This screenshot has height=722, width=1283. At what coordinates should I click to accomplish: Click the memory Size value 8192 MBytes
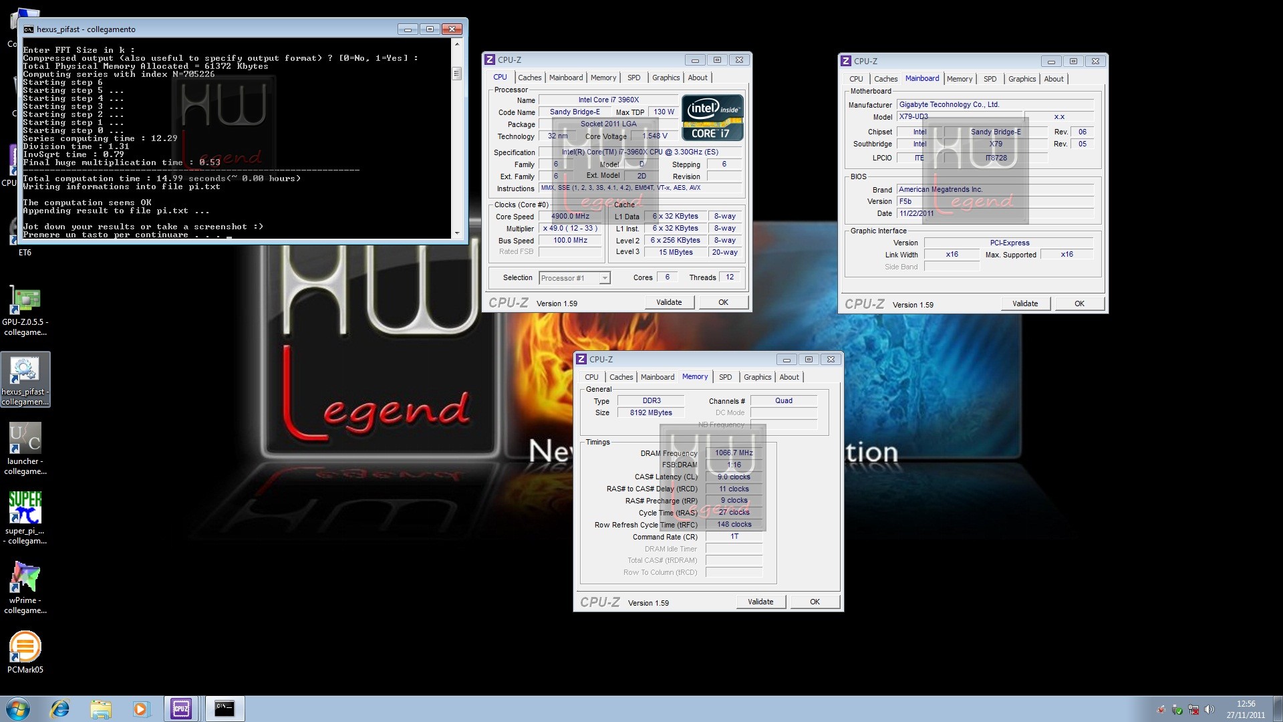[x=651, y=413]
